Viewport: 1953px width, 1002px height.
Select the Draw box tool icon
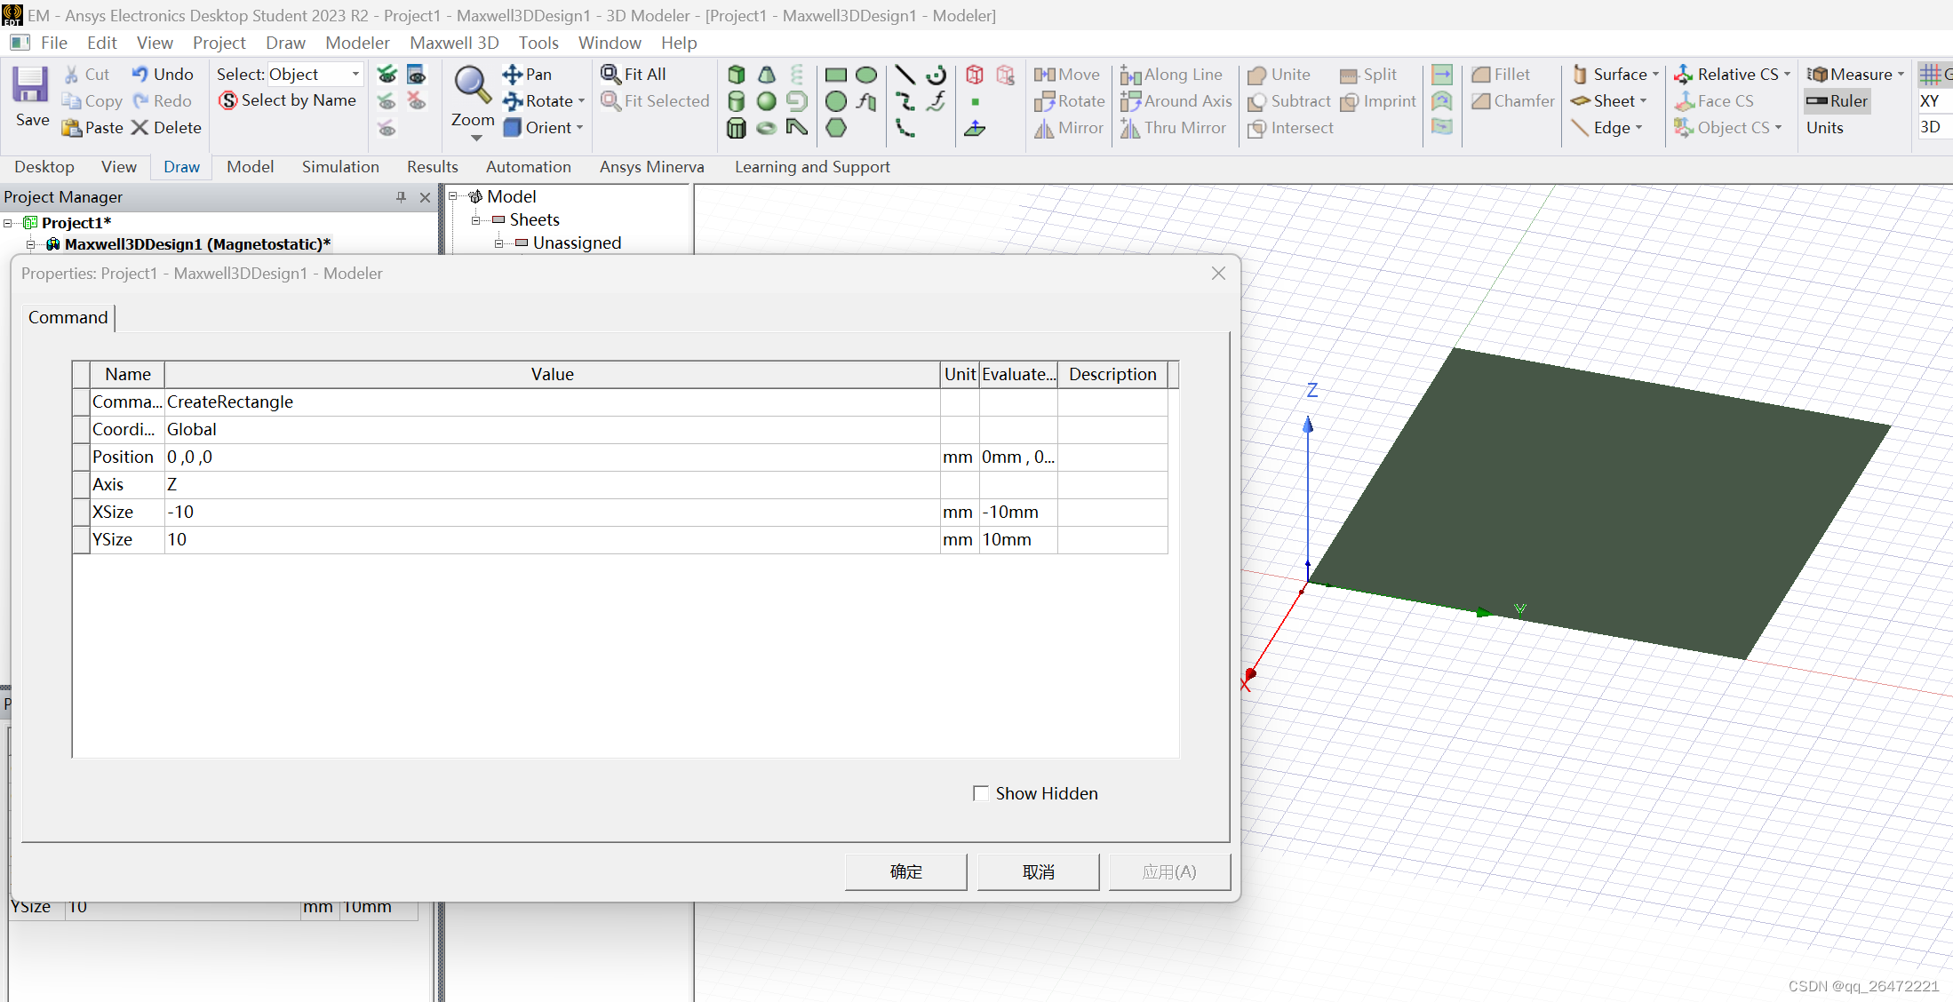737,75
